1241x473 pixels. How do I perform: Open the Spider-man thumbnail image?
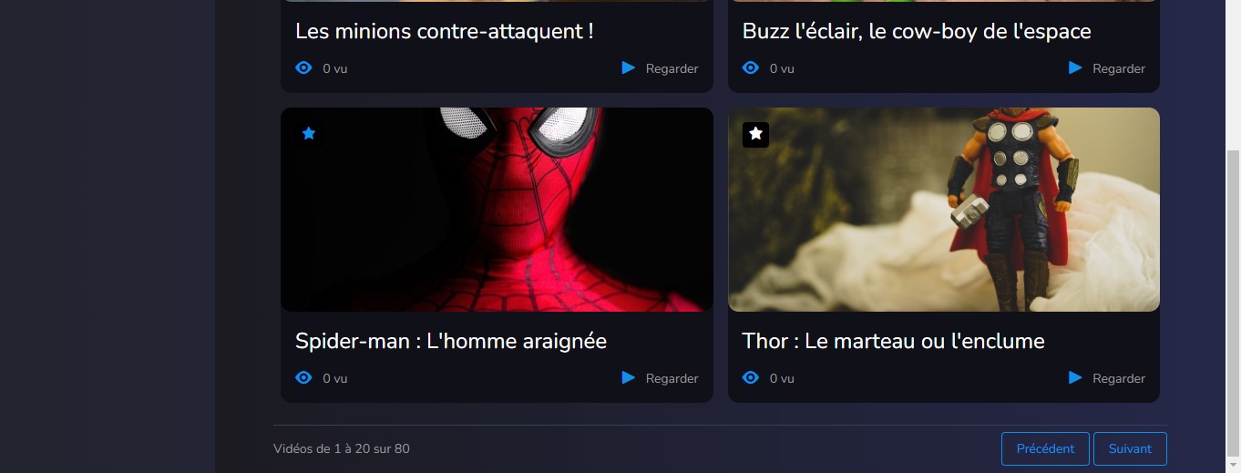(497, 210)
